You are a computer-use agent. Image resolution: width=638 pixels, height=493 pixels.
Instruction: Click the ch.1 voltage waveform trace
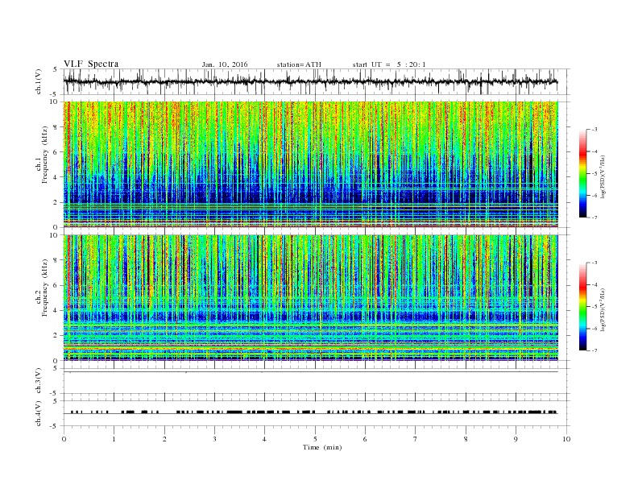(x=310, y=81)
